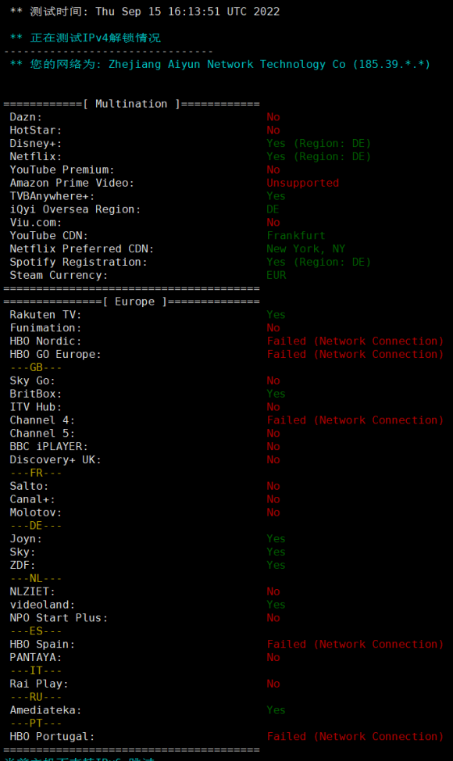The height and width of the screenshot is (761, 453).
Task: Click the GB region divider
Action: tap(36, 368)
